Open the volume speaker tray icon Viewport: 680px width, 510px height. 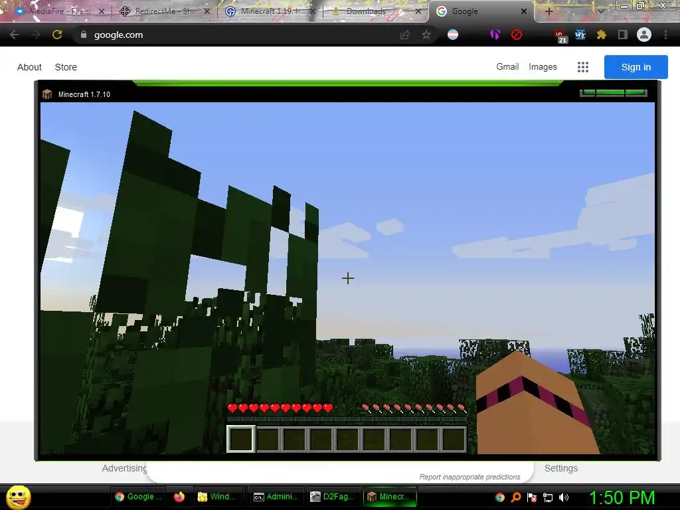563,497
